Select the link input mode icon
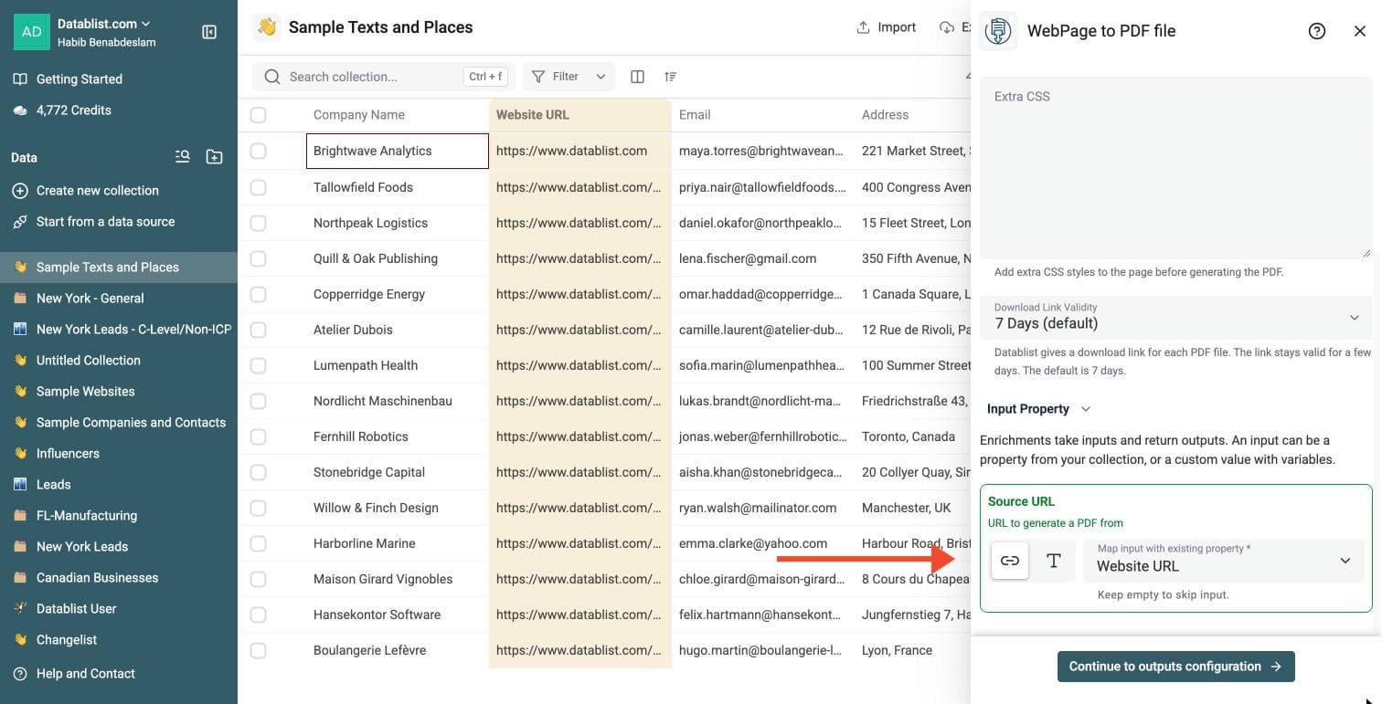 tap(1010, 561)
